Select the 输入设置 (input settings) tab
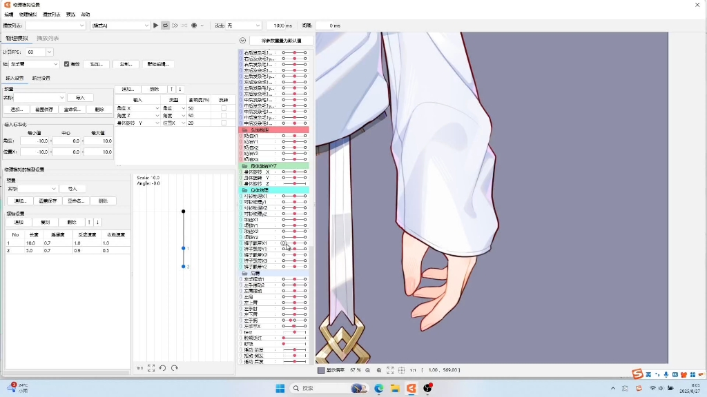707x397 pixels. pos(15,78)
